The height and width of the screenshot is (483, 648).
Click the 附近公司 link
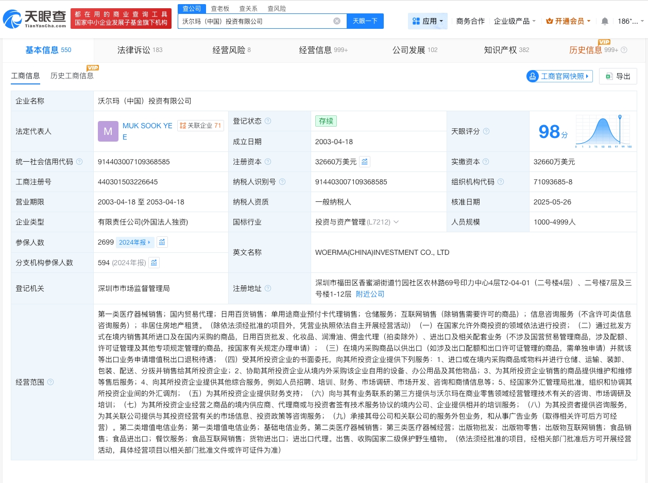[370, 294]
